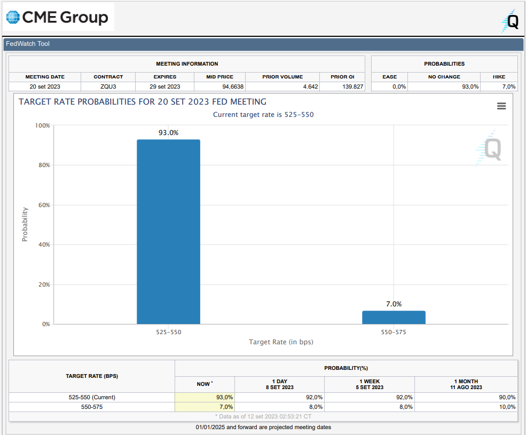Click the NOW 93,0% highlighted cell
The height and width of the screenshot is (435, 526).
click(x=205, y=397)
